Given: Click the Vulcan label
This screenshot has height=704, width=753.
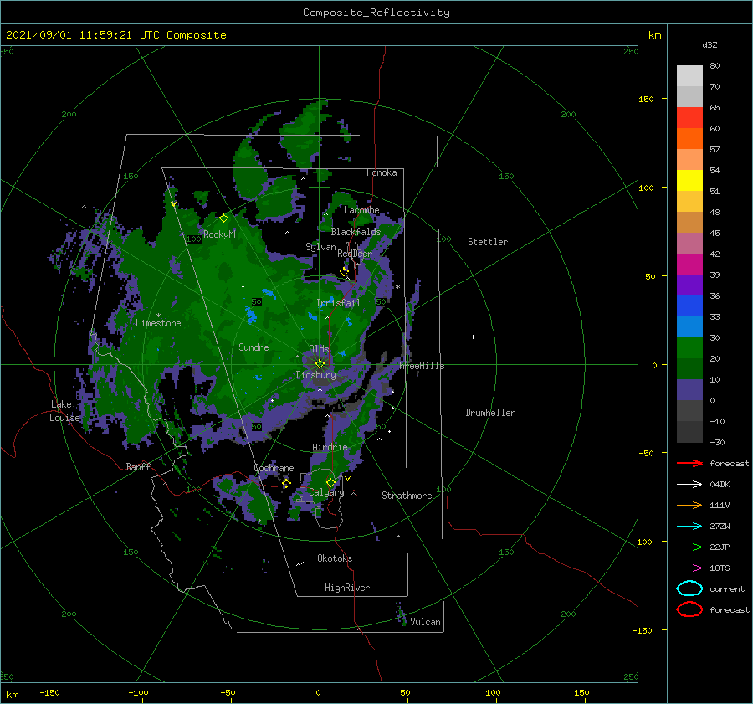Looking at the screenshot, I should click(x=426, y=622).
